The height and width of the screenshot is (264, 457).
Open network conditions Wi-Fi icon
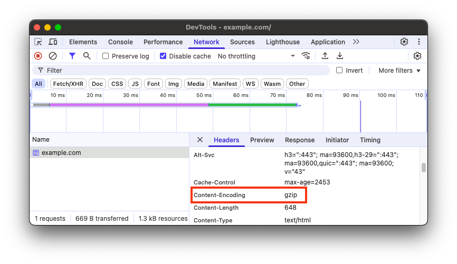pos(306,56)
